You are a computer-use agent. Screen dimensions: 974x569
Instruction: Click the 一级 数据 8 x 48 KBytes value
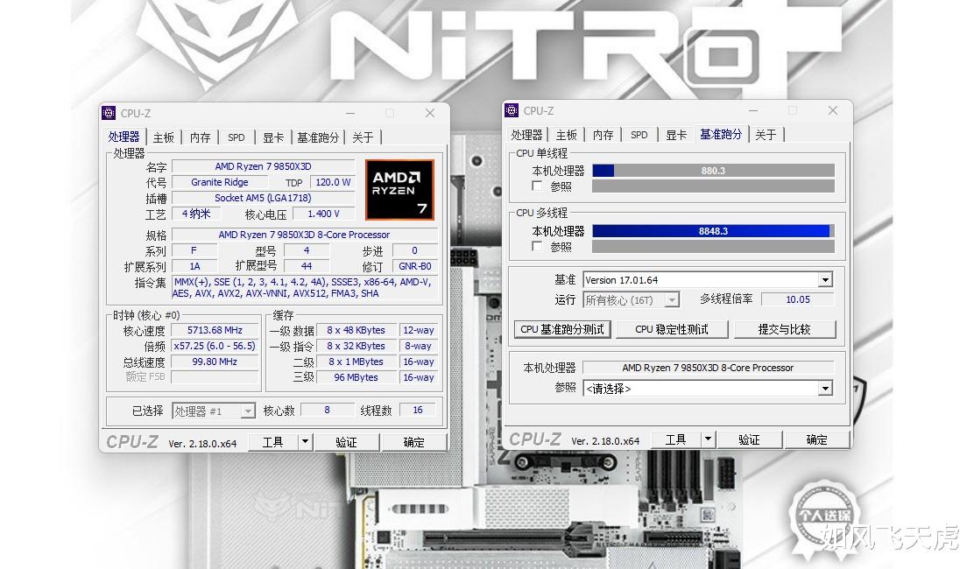click(x=356, y=330)
